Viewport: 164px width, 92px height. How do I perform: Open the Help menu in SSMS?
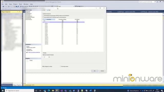[x=31, y=4]
